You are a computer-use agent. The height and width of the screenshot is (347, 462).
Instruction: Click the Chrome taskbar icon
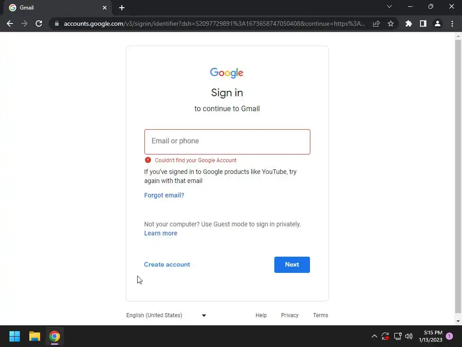pos(55,336)
